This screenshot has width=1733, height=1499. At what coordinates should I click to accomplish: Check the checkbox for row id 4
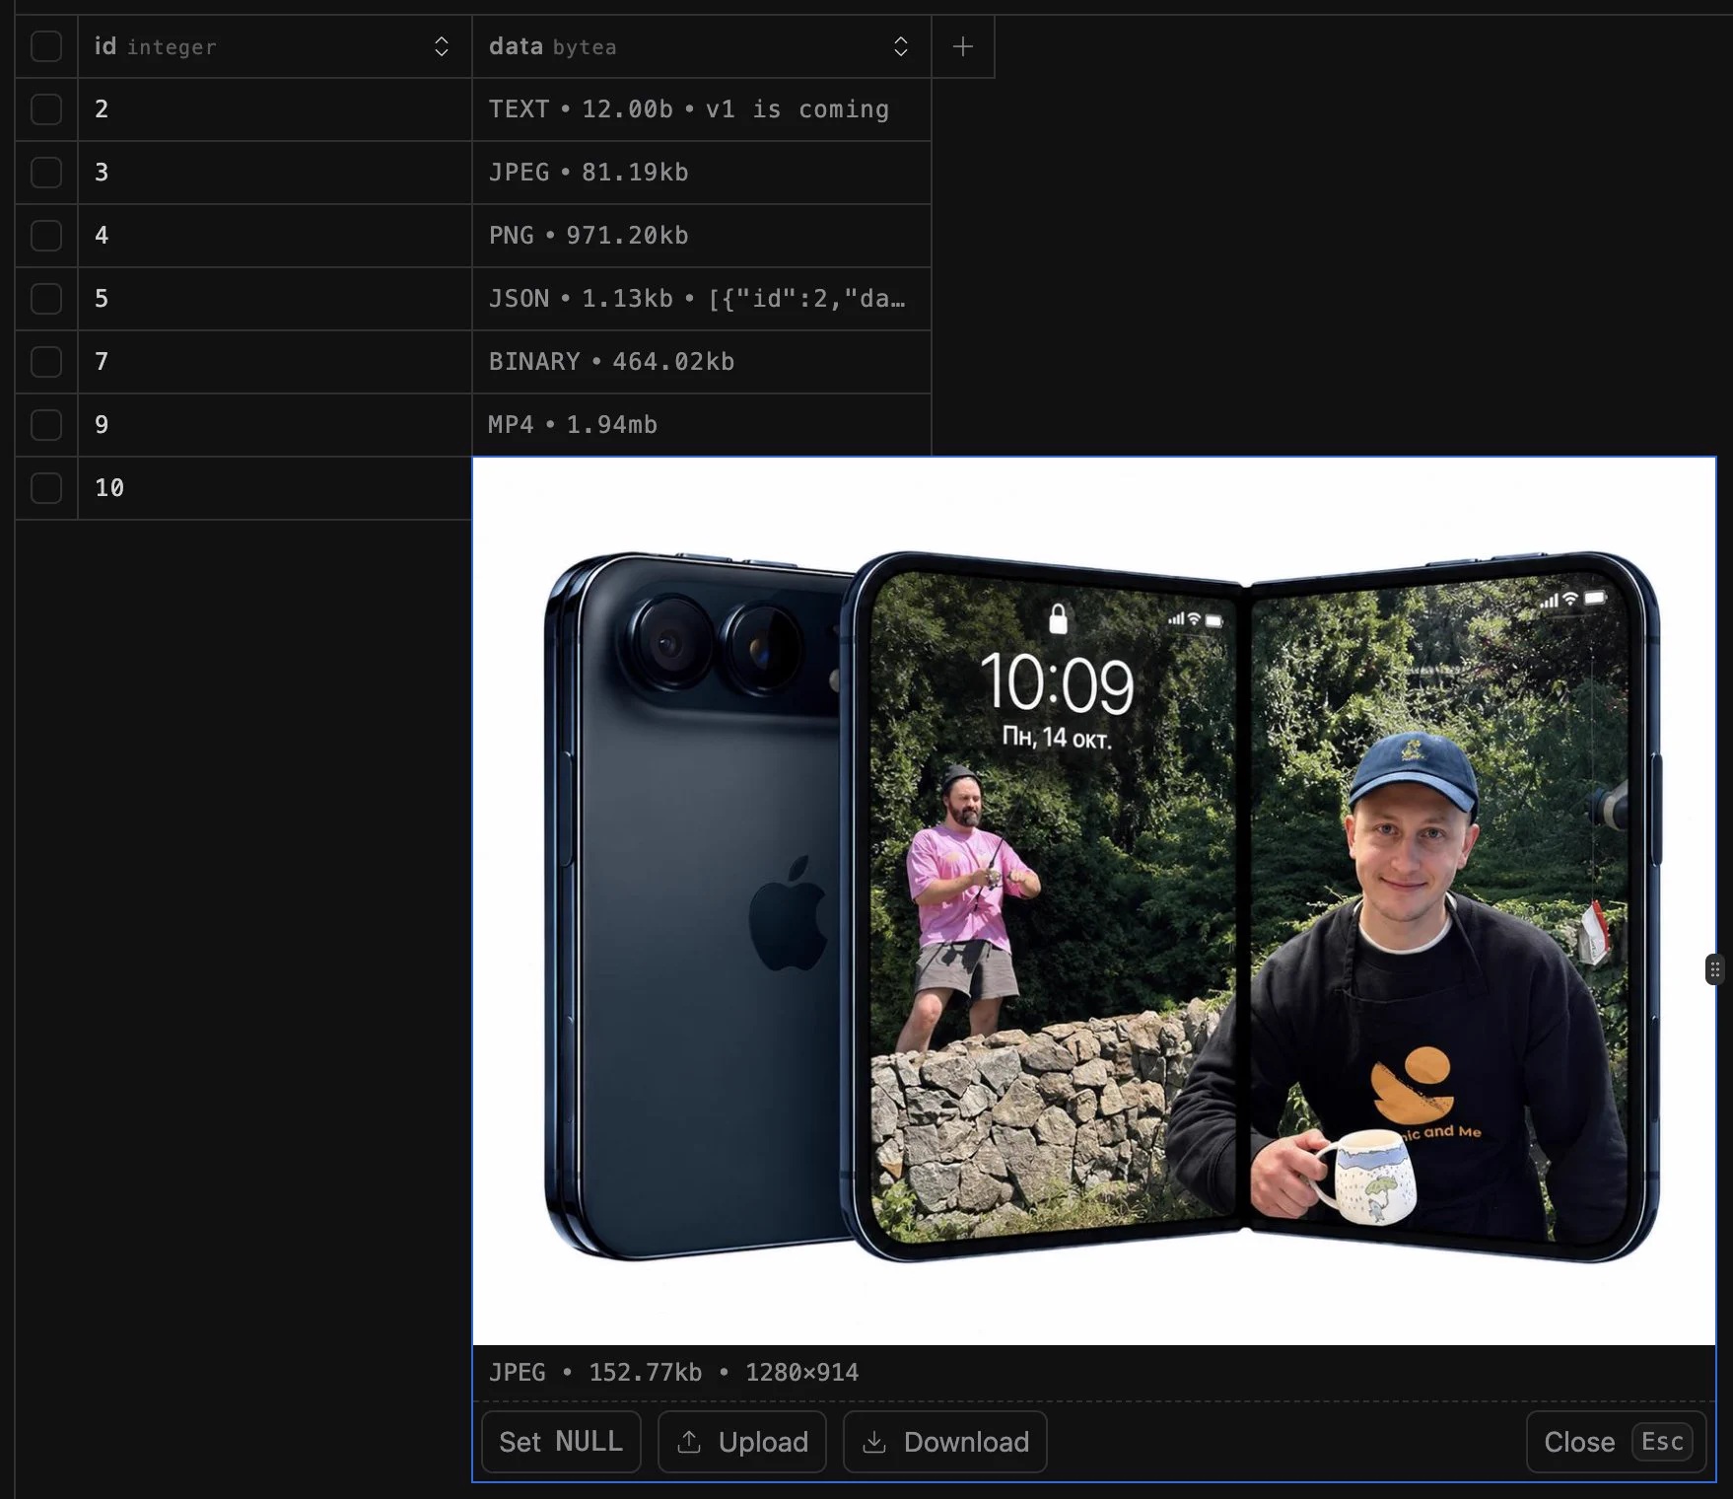coord(46,236)
